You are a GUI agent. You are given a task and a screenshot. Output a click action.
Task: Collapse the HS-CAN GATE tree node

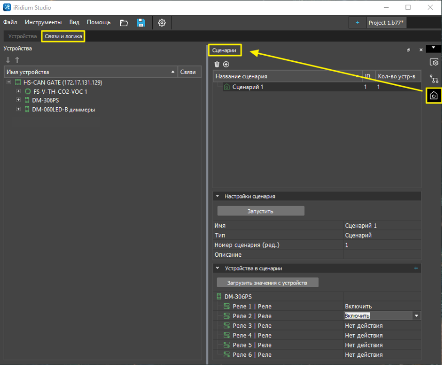(x=9, y=82)
